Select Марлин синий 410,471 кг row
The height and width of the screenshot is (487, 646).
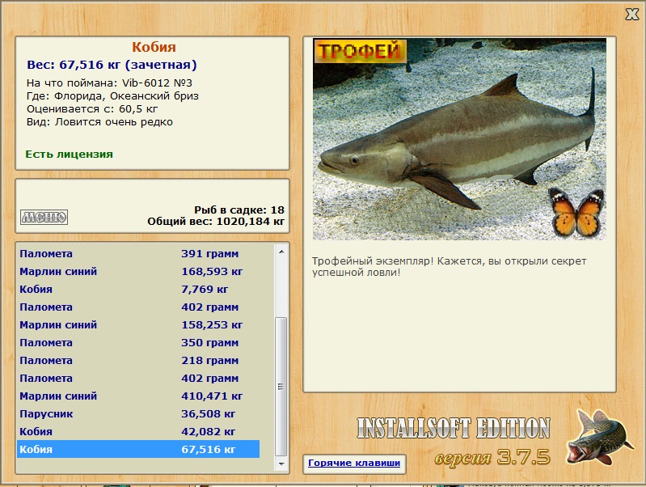(138, 396)
